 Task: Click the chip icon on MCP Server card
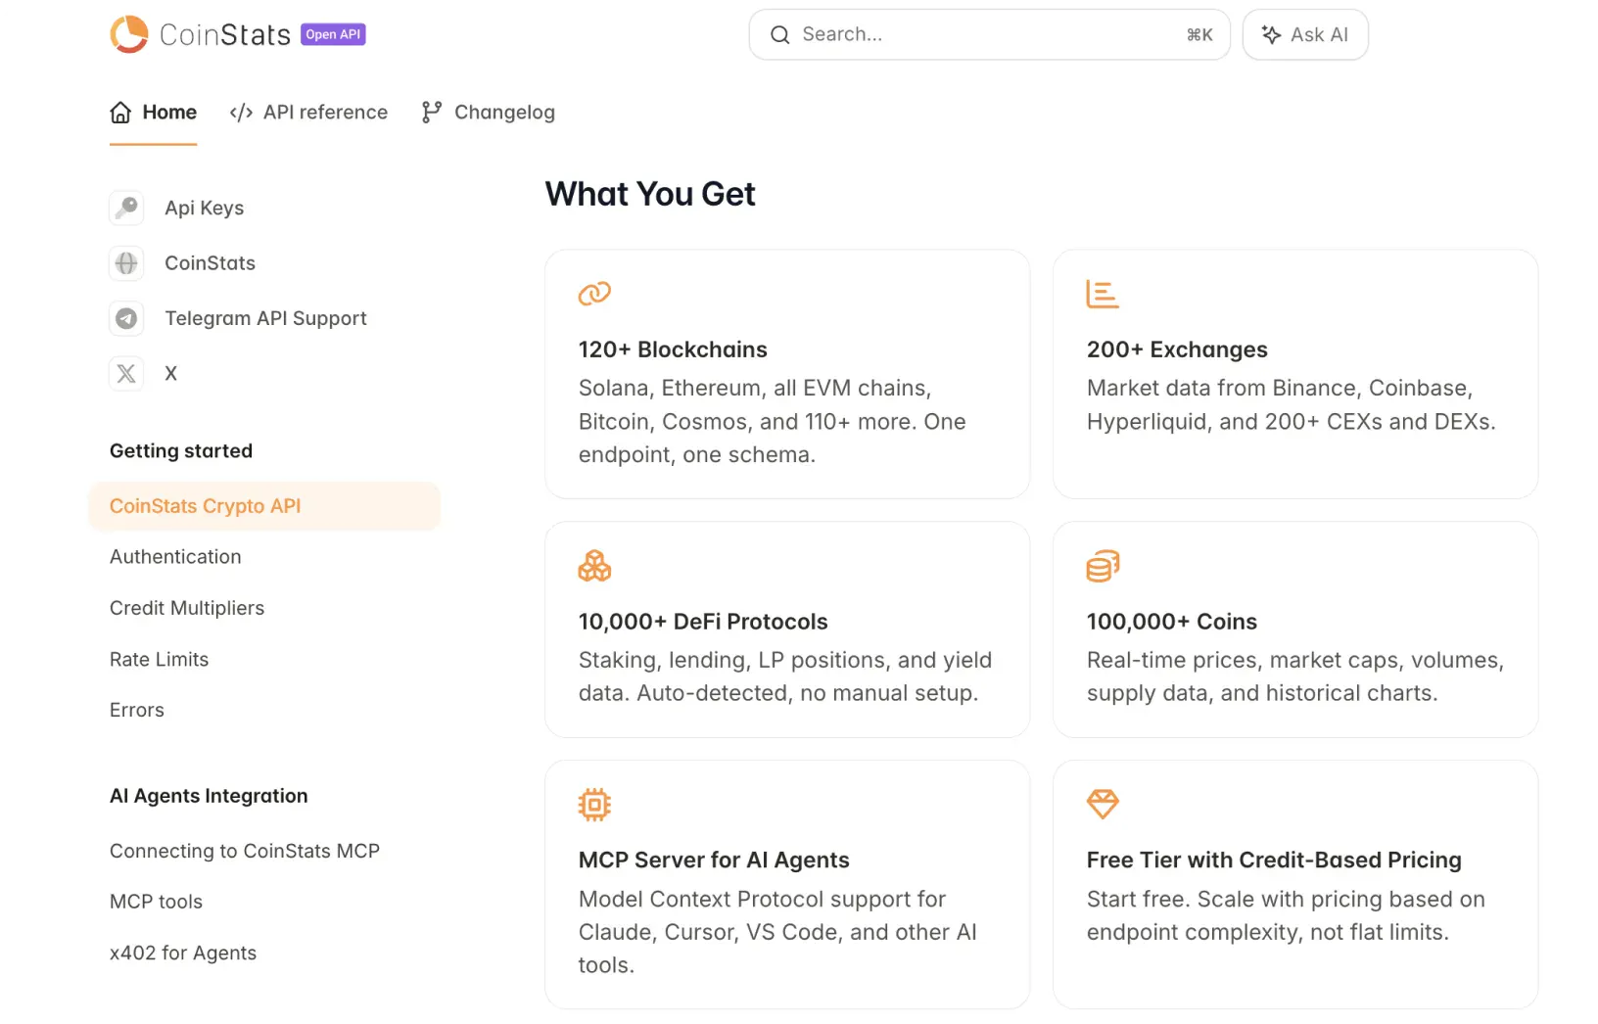pos(594,804)
